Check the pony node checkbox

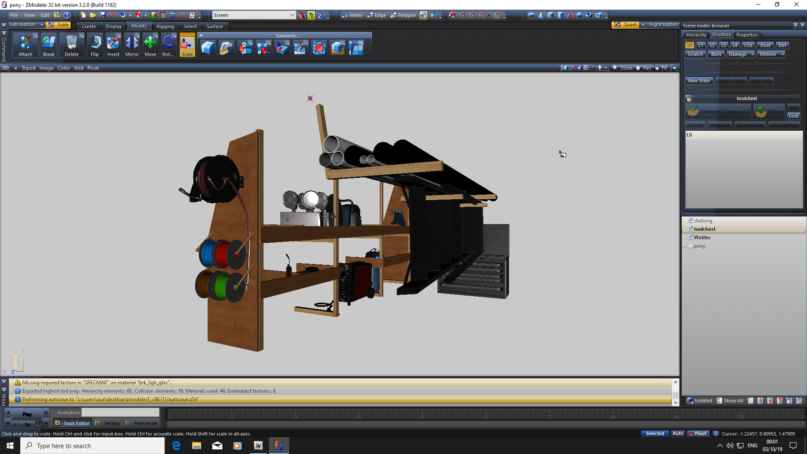[690, 246]
